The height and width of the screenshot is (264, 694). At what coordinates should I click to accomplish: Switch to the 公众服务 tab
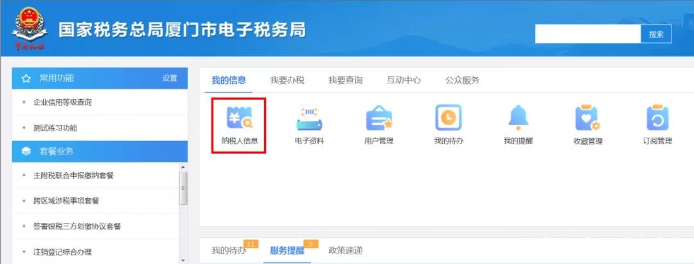pos(462,80)
